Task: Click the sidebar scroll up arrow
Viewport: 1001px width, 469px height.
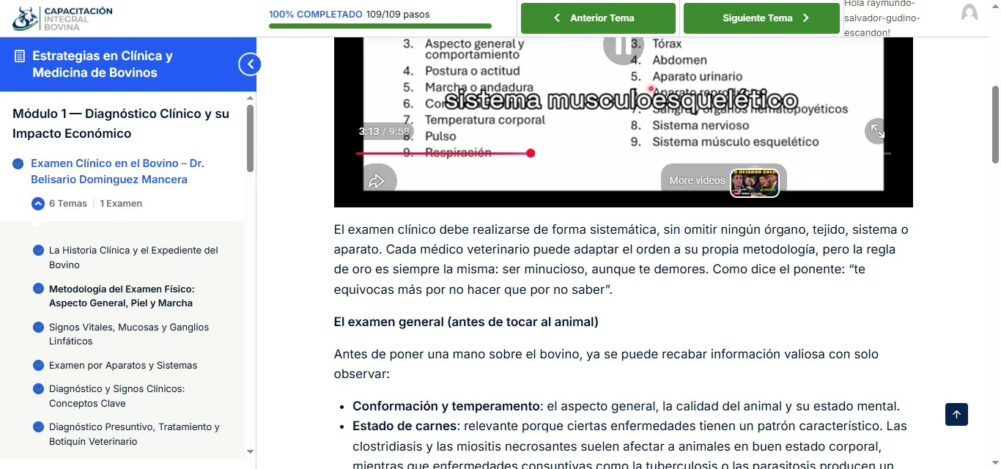Action: click(250, 97)
